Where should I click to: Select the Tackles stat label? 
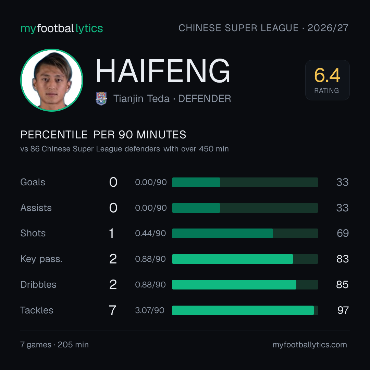tap(37, 310)
